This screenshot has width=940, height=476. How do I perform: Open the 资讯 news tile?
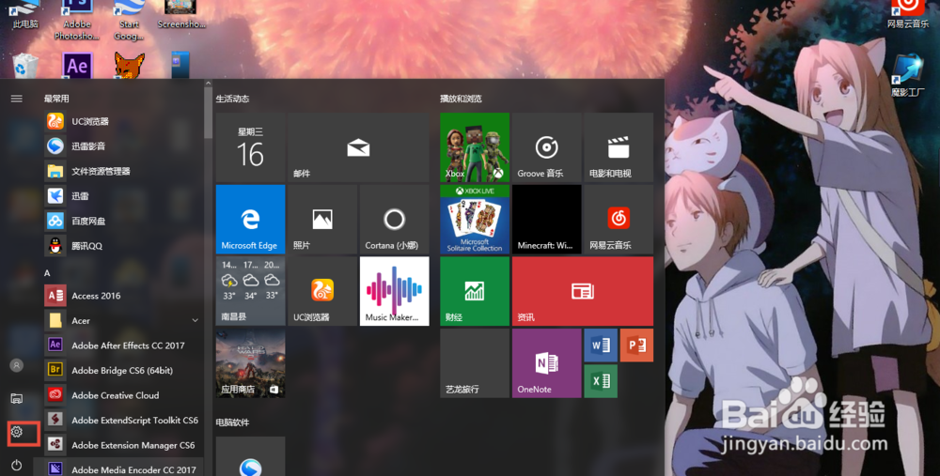click(583, 291)
